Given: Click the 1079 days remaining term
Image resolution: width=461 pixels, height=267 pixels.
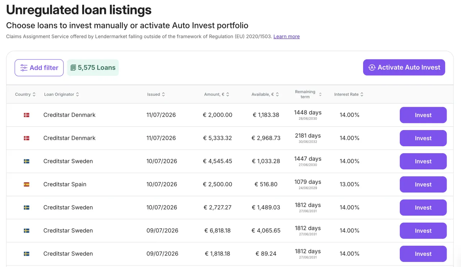Looking at the screenshot, I should [308, 182].
